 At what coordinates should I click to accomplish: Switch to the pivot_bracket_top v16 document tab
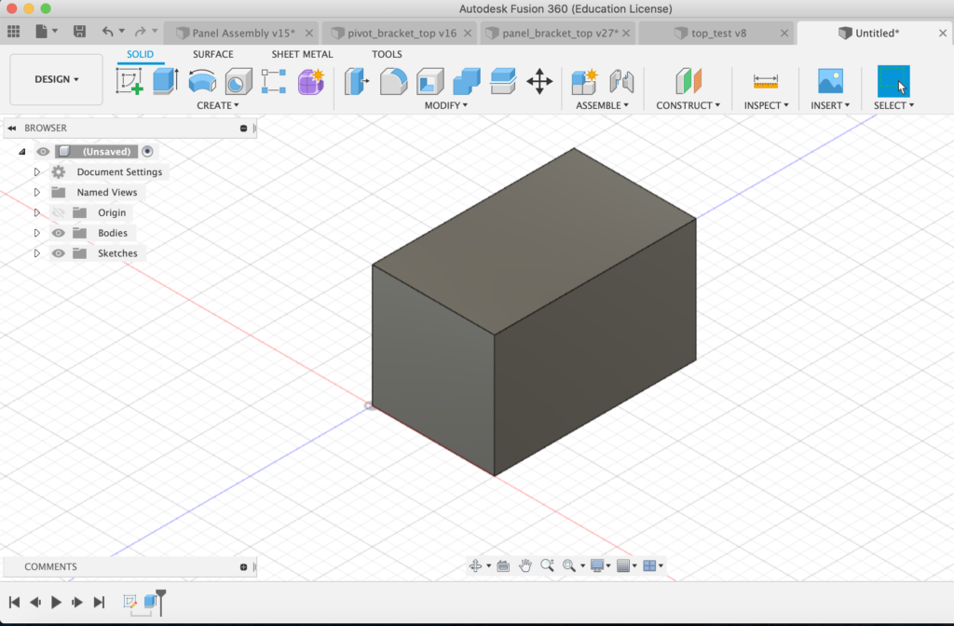(400, 33)
